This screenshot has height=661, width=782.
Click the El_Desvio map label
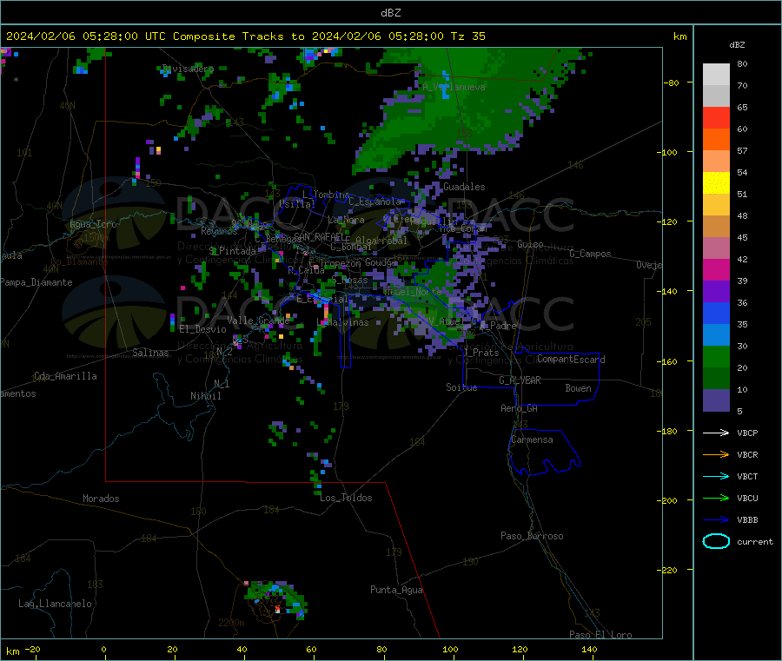202,329
